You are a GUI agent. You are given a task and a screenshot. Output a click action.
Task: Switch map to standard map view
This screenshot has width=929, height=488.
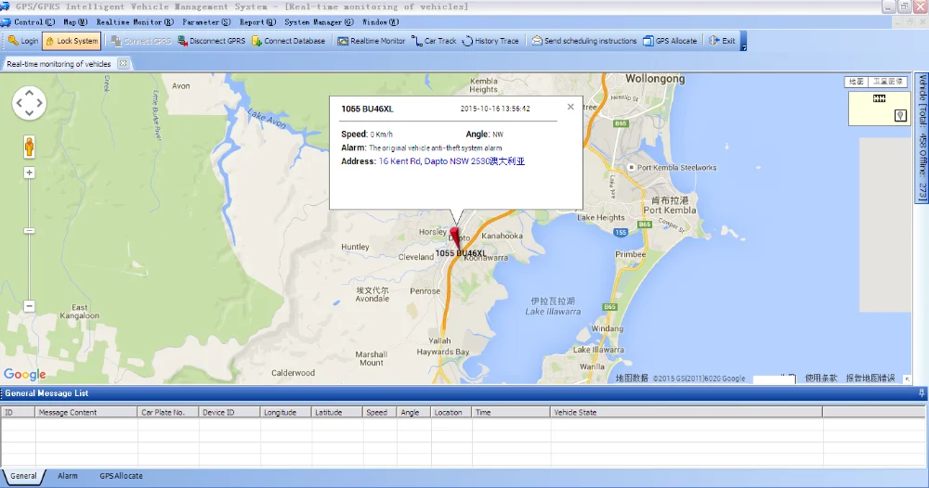[856, 82]
